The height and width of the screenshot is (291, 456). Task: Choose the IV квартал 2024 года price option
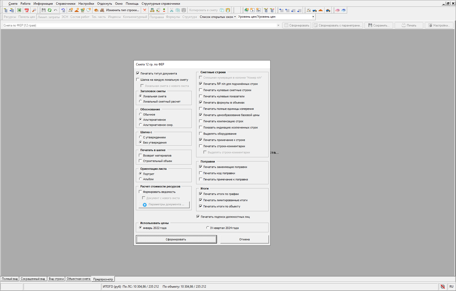coord(208,228)
